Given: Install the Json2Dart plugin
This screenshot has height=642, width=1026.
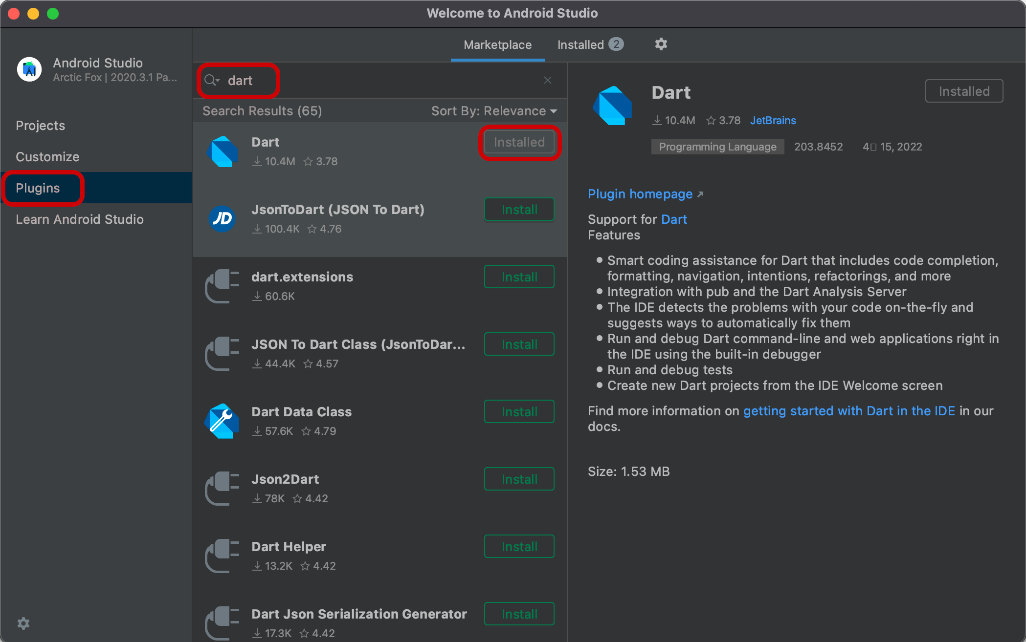Looking at the screenshot, I should pyautogui.click(x=519, y=479).
